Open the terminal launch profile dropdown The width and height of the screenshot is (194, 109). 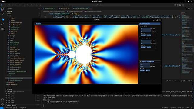pyautogui.click(x=179, y=81)
